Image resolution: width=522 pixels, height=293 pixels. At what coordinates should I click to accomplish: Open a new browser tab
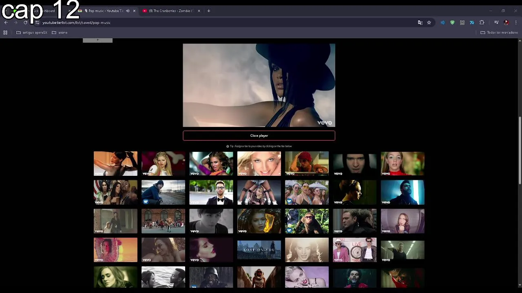coord(209,11)
